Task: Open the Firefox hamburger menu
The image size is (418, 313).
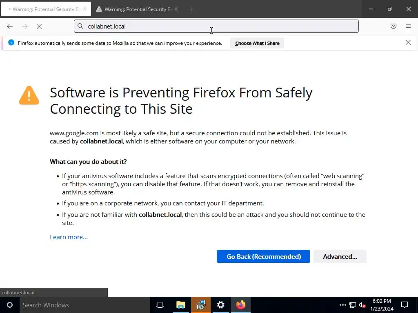Action: [408, 26]
